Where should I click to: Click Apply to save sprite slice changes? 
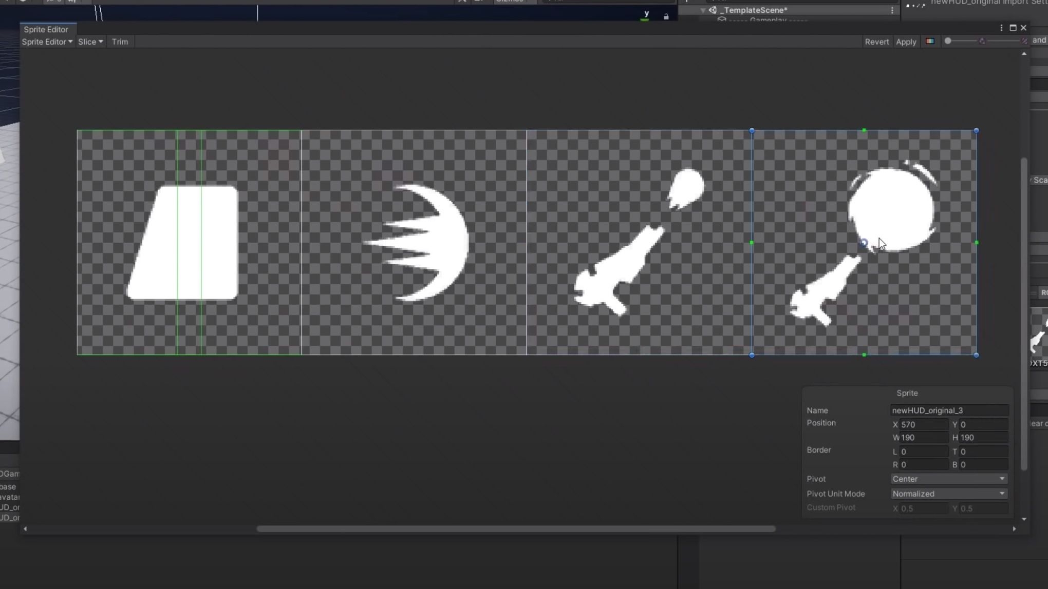pyautogui.click(x=906, y=41)
